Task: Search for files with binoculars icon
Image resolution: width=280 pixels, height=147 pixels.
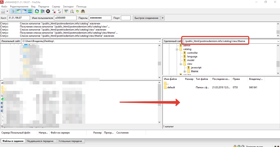Action: [83, 11]
